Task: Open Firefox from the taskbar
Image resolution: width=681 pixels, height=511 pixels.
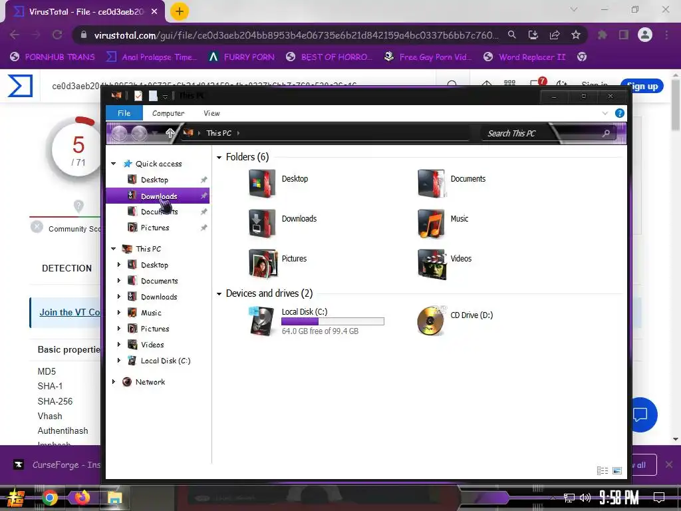Action: (82, 498)
